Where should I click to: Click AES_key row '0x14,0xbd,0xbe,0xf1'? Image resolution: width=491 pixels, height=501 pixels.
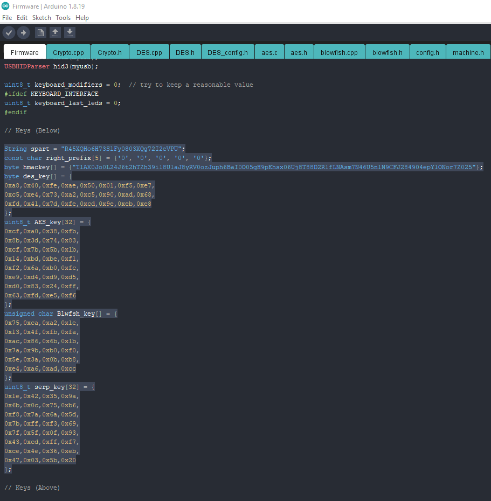click(x=42, y=259)
